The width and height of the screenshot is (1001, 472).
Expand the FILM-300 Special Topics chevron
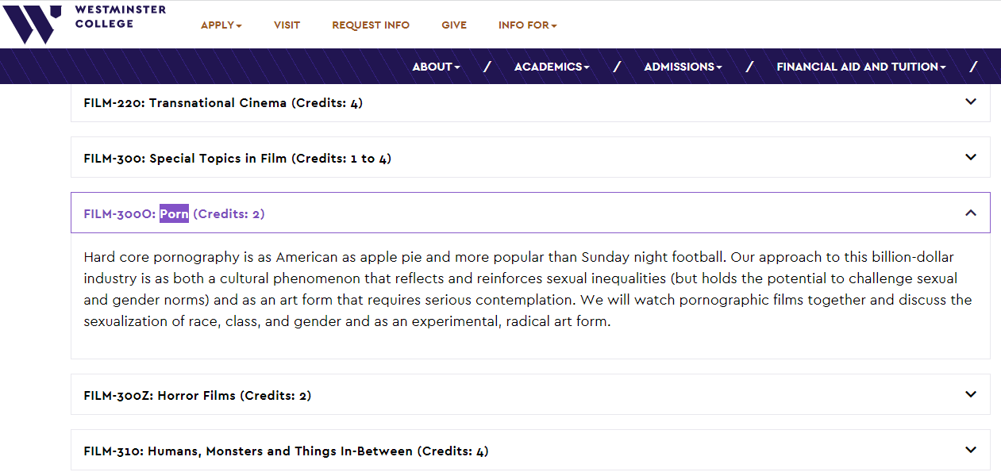(970, 157)
